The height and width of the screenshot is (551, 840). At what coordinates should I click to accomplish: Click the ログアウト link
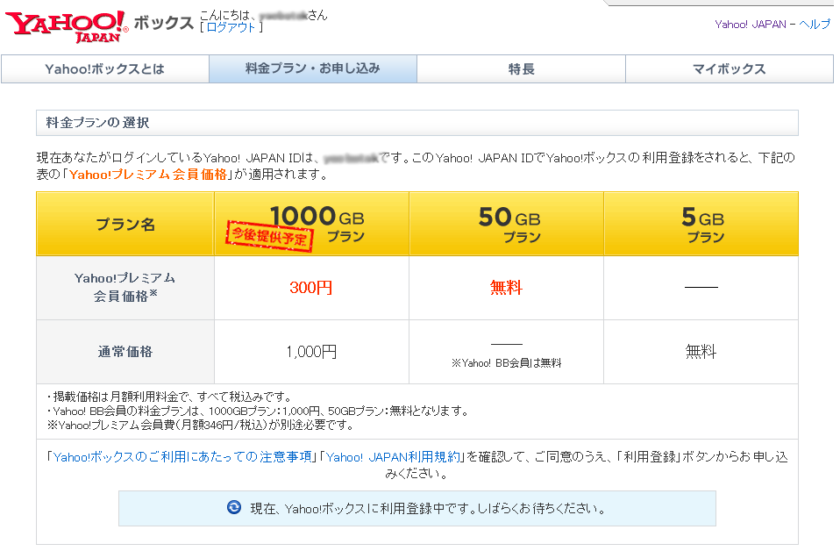coord(231,27)
